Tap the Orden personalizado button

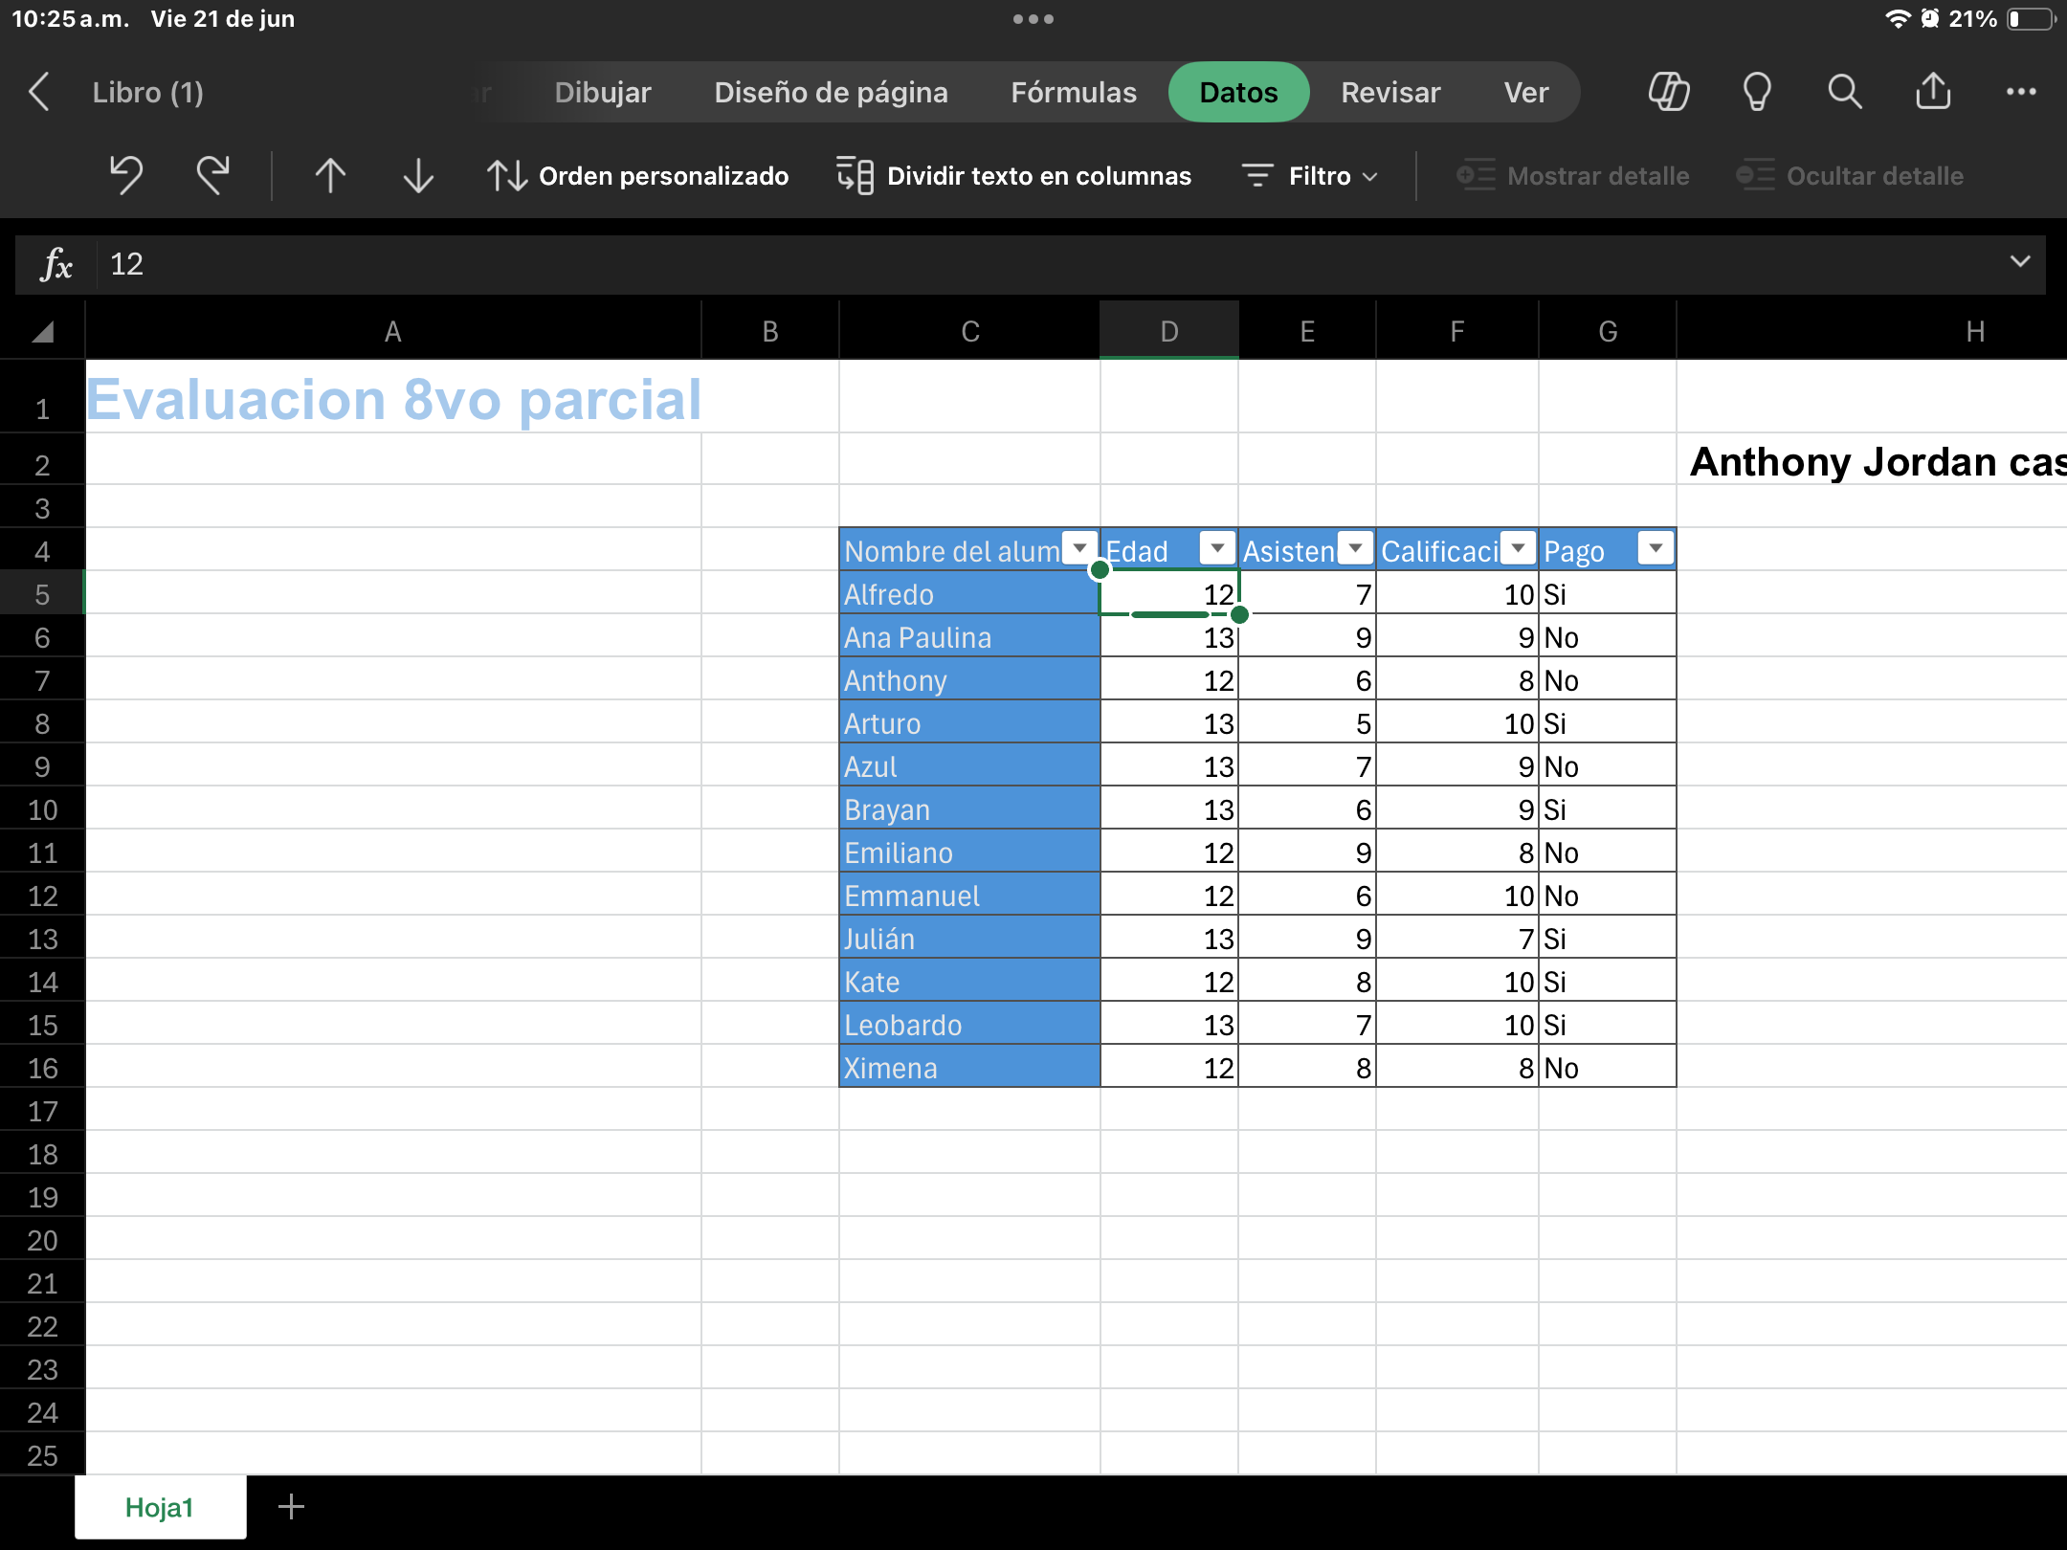pyautogui.click(x=638, y=176)
